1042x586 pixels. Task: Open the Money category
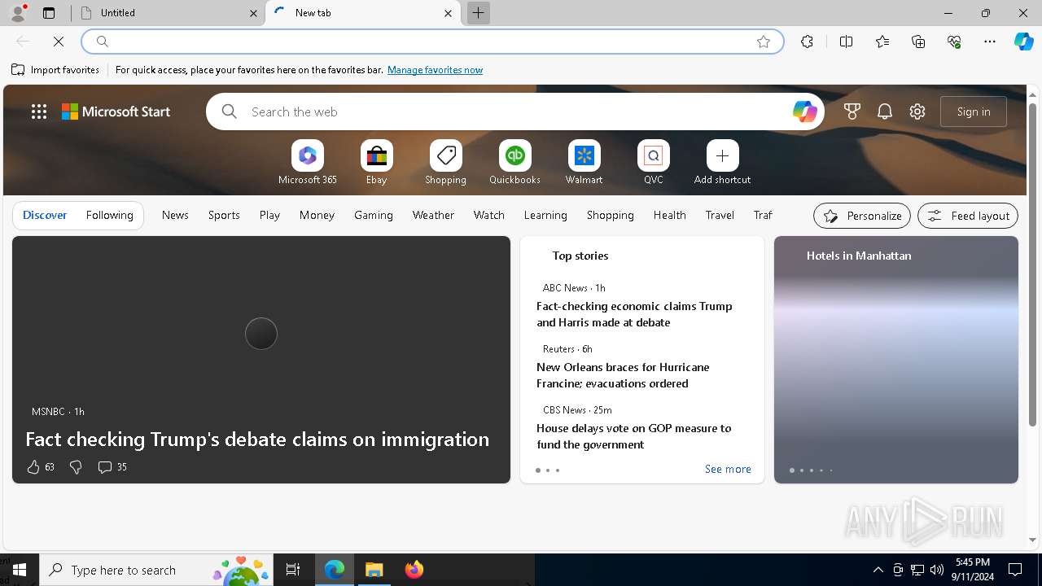click(x=317, y=215)
